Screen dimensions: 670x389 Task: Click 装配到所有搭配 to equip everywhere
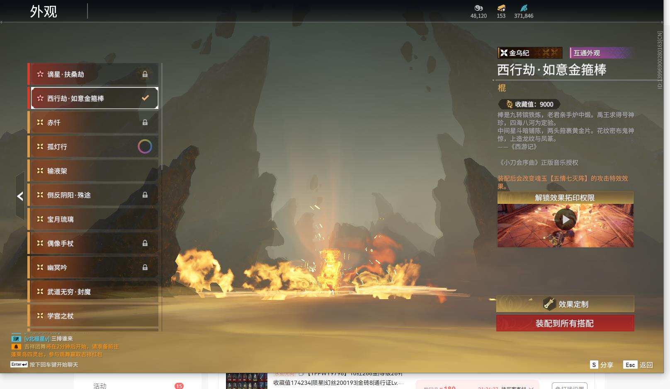pyautogui.click(x=565, y=323)
